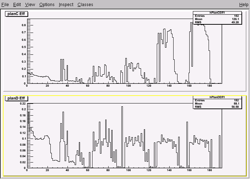Click x-axis label 100 in planC plot

[128, 86]
